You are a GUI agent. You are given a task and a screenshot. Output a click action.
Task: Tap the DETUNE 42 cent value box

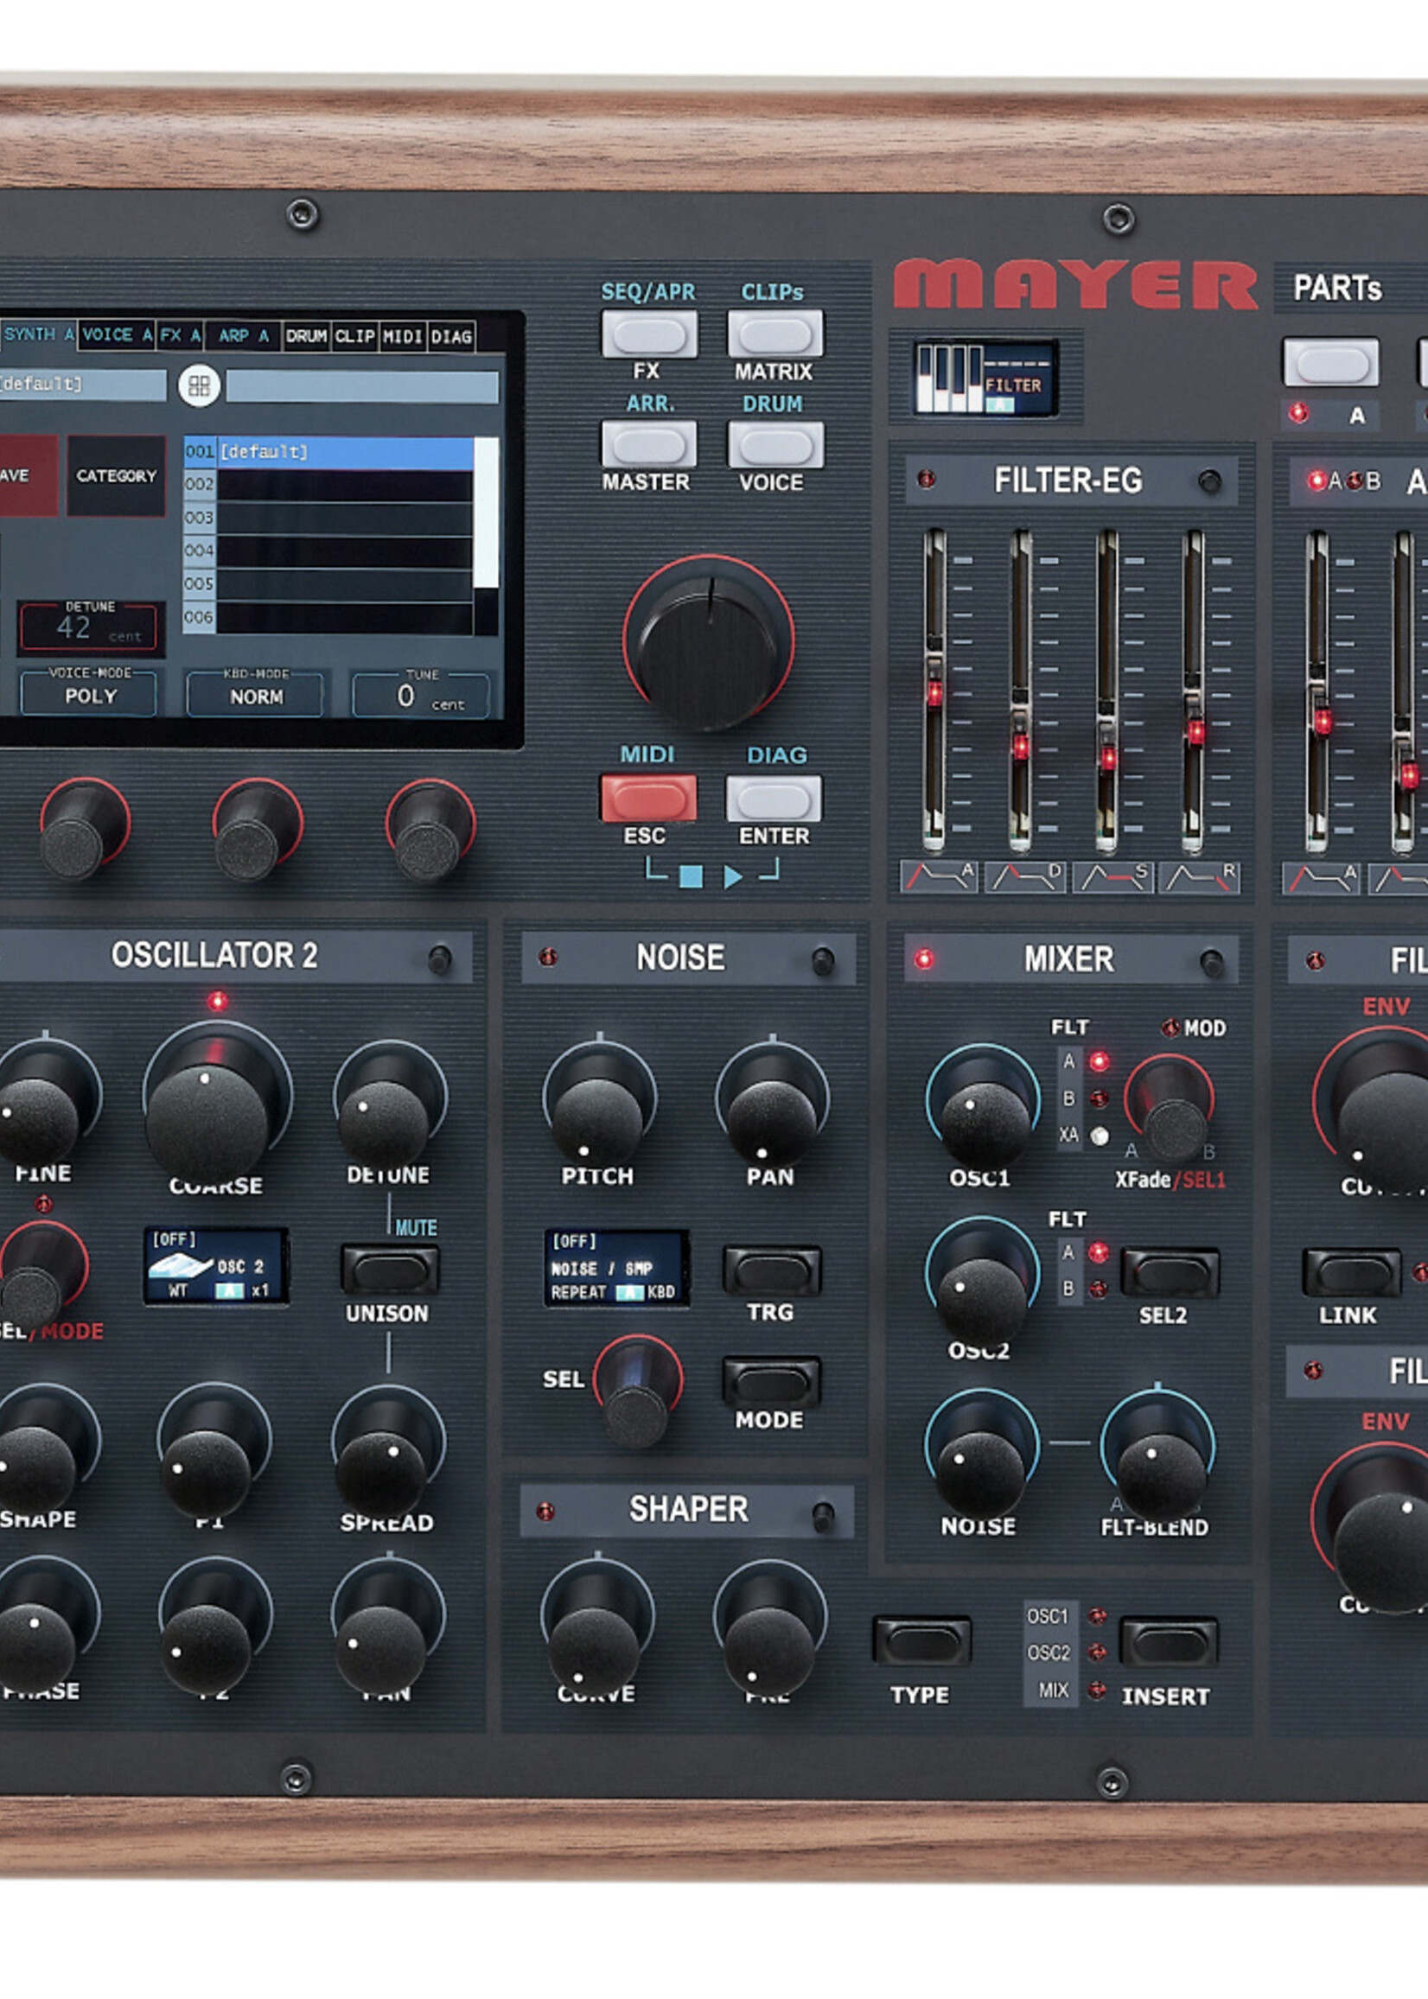coord(91,626)
